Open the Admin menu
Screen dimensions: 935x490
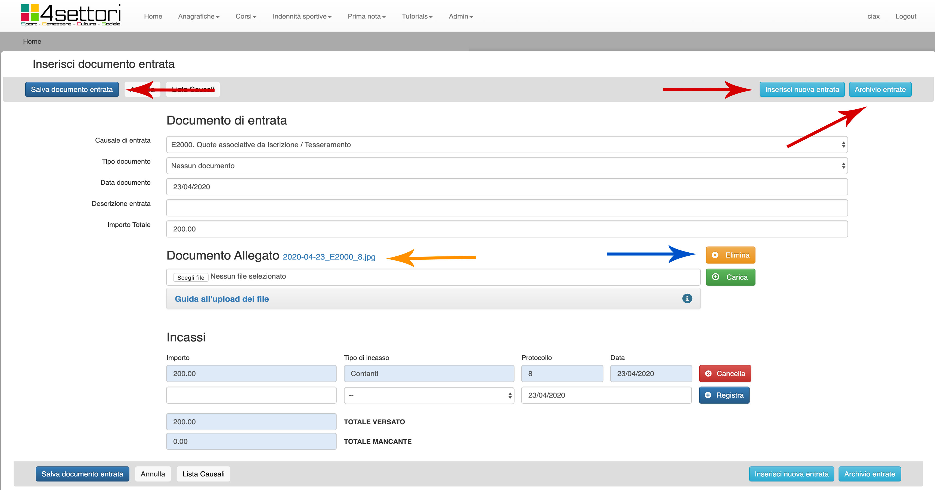[460, 16]
